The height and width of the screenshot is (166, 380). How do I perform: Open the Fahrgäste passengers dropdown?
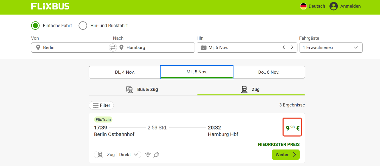tap(330, 47)
